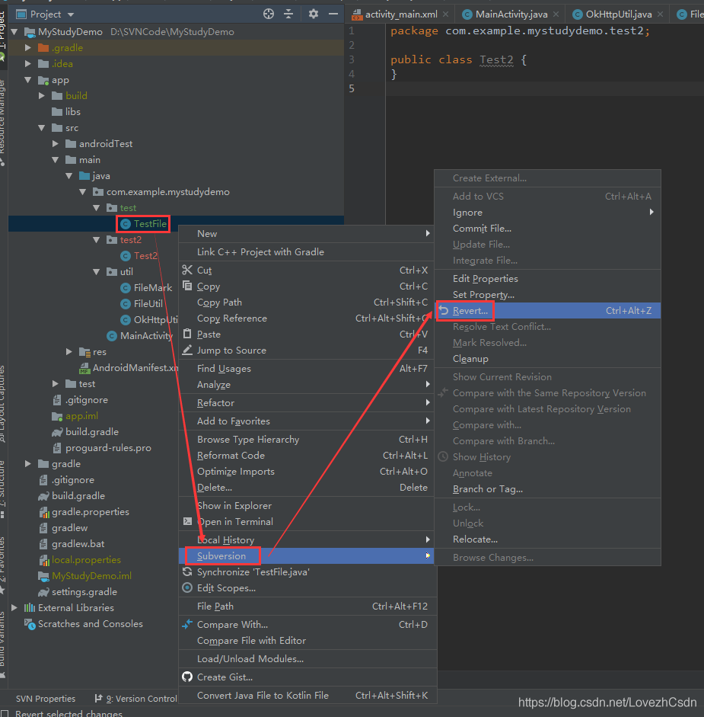Open Project panel settings gear
Image resolution: width=704 pixels, height=717 pixels.
[314, 14]
